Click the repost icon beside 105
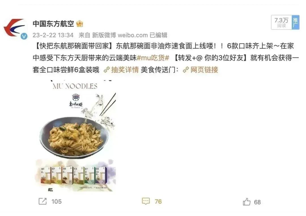 (43, 201)
